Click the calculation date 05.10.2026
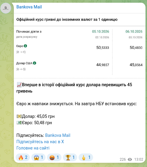Image resolution: width=147 pixels, height=167 pixels. coord(136,37)
